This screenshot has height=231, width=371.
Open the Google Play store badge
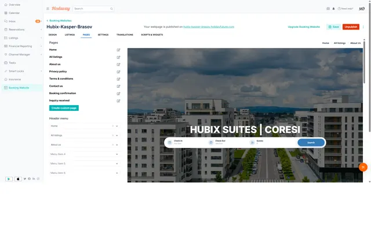tap(9, 179)
